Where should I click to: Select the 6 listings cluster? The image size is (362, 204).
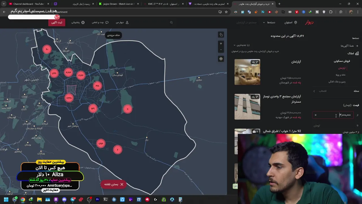pos(117,150)
